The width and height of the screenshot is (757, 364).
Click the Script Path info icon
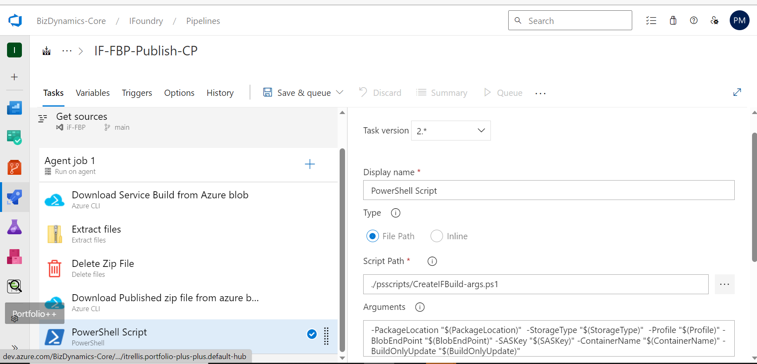pos(432,261)
